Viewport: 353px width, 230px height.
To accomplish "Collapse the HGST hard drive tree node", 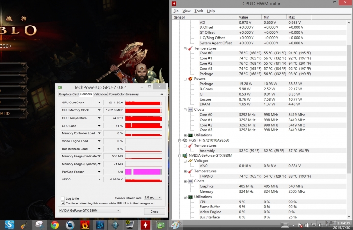I will coord(179,141).
